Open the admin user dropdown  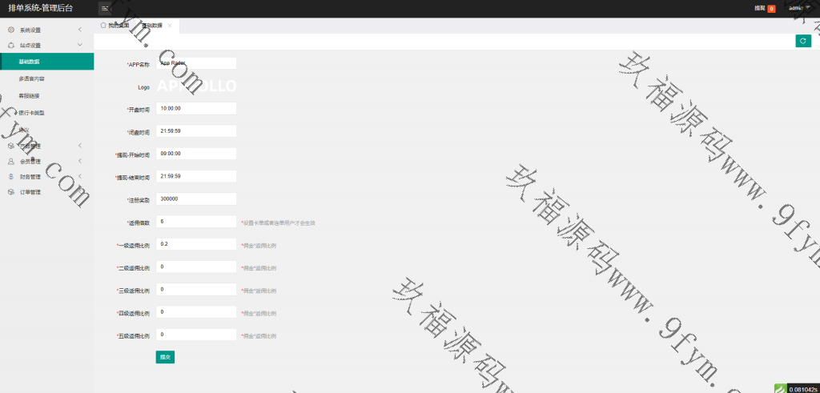coord(799,8)
